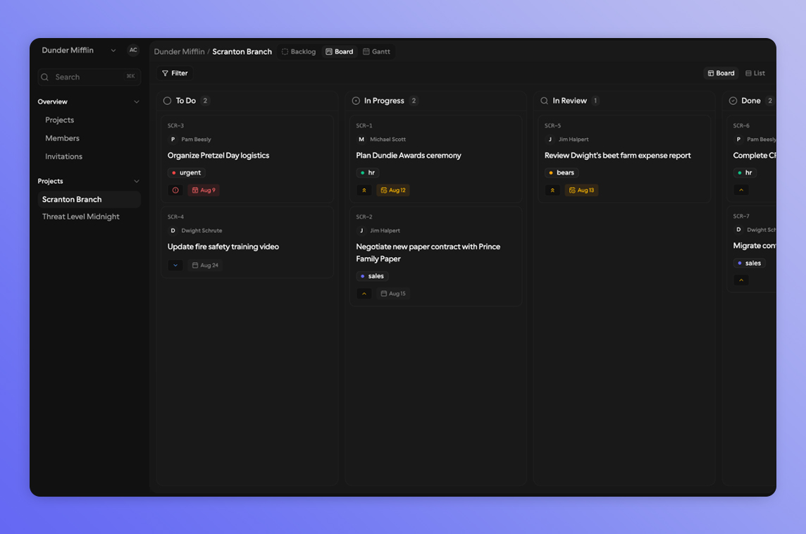Click the To Do count badge
The image size is (806, 534).
coord(205,101)
